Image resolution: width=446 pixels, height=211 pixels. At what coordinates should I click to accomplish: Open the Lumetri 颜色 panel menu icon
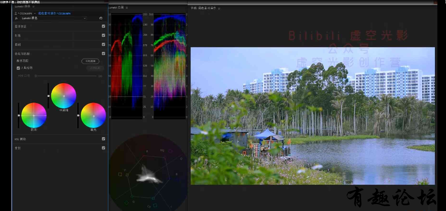pos(34,6)
